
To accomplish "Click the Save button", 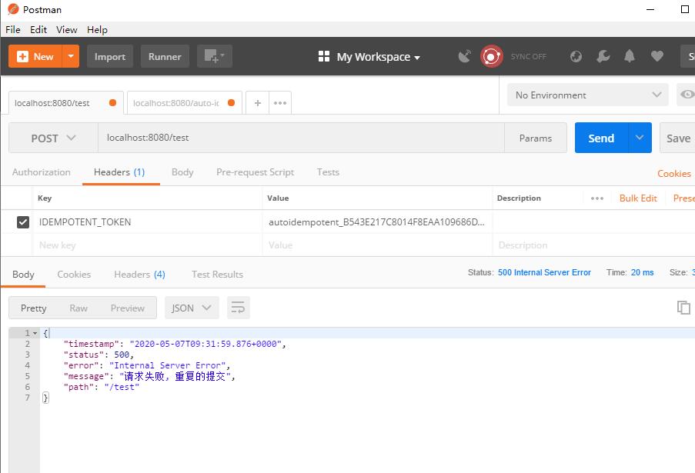I will pyautogui.click(x=678, y=138).
